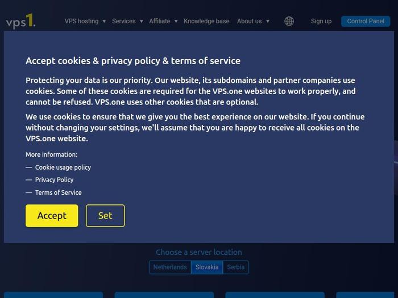Screen dimensions: 398x298
Task: Open the Privacy Policy link
Action: pos(55,180)
